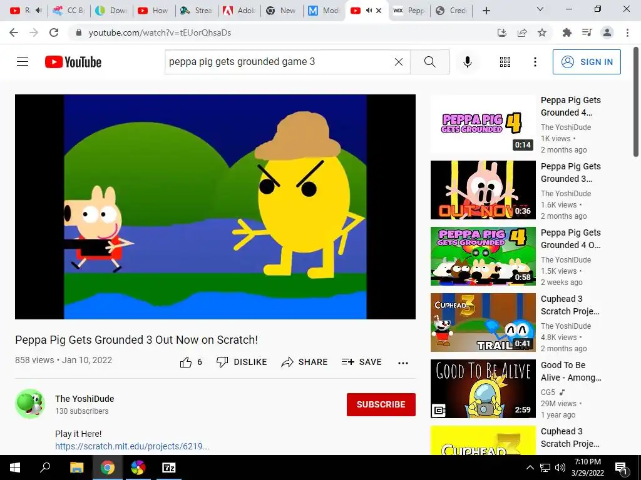Screen dimensions: 641x480
Task: Open the volume control in tray
Action: (x=560, y=467)
